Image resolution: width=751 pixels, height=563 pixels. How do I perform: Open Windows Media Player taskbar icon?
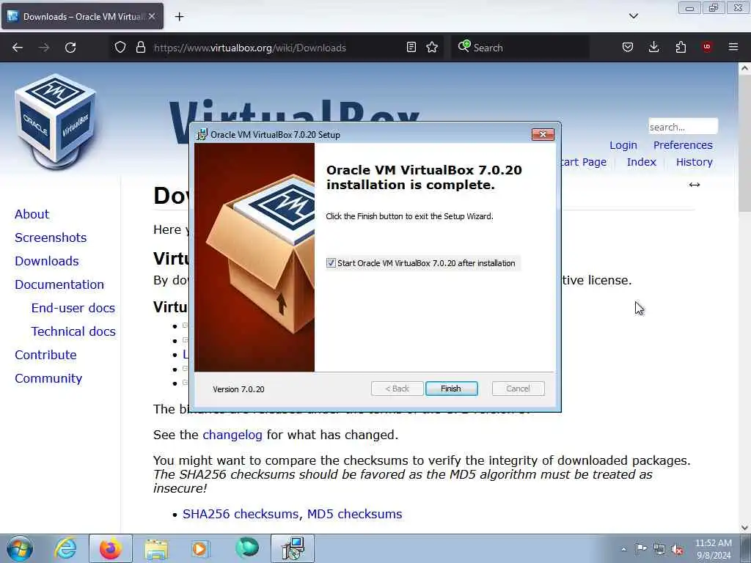[x=199, y=548]
